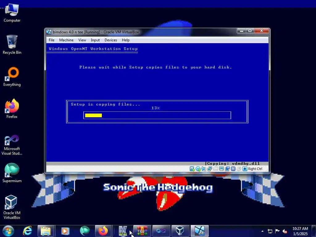
Task: Click the virtualization V chip icon in status bar
Action: [x=233, y=169]
